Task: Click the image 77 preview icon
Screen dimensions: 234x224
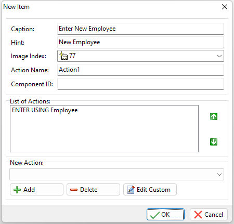Action: (63, 56)
